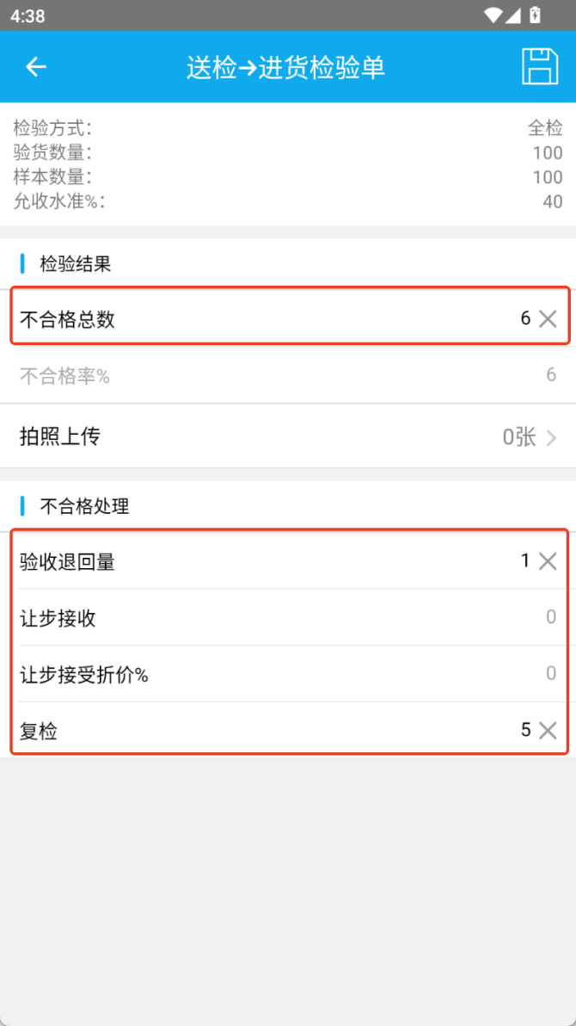Tap the back arrow icon
This screenshot has height=1026, width=576.
coord(35,67)
